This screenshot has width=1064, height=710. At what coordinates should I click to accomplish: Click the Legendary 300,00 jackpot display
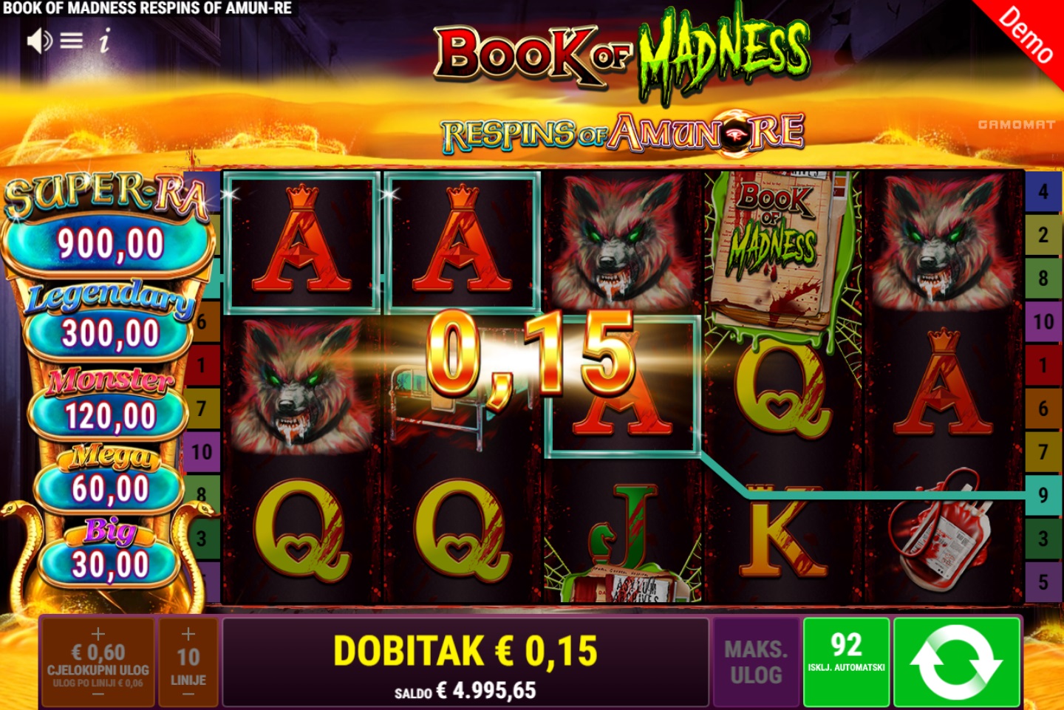(109, 333)
